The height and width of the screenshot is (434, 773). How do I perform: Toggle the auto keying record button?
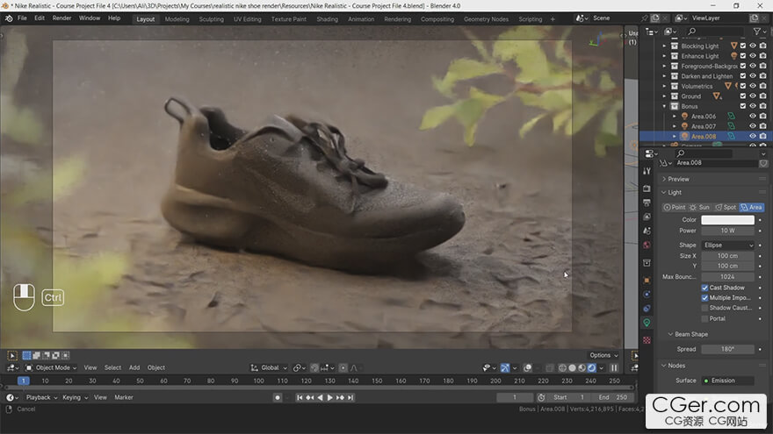[x=278, y=397]
